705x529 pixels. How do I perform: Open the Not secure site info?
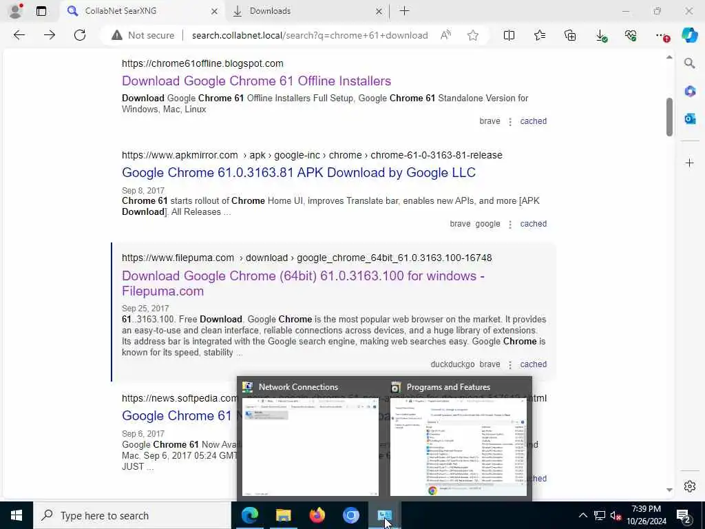(x=143, y=35)
